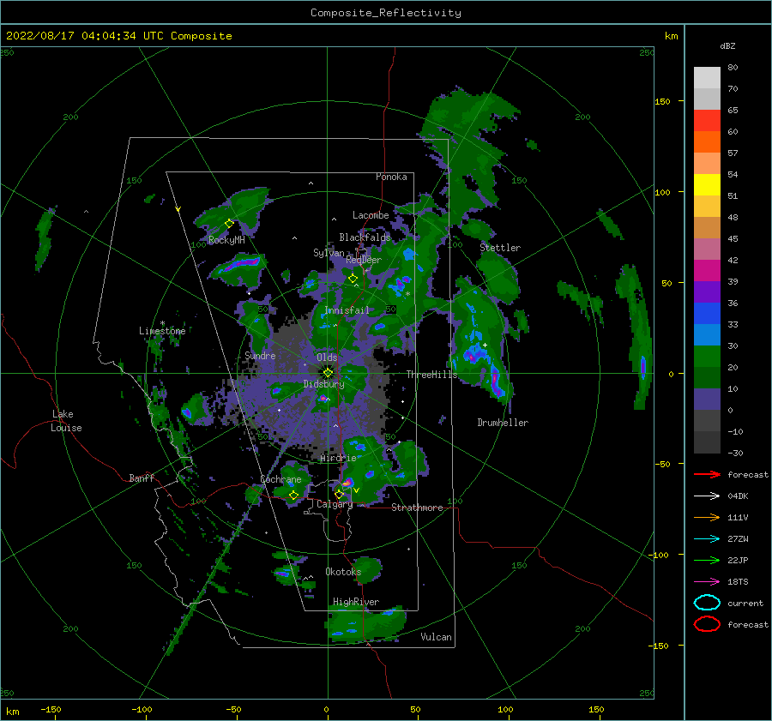
Task: Click the Composite_Reflectivity title
Action: [386, 13]
